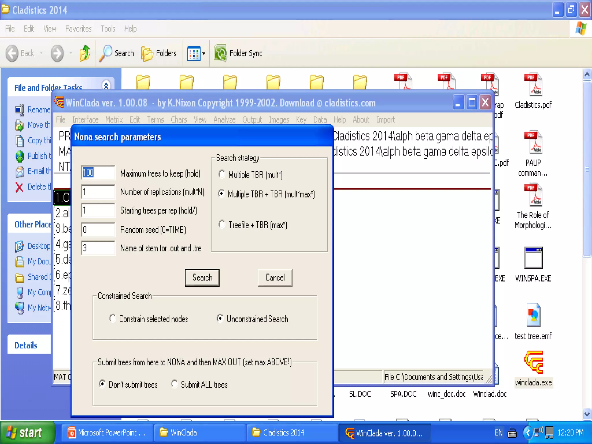Viewport: 592px width, 444px height.
Task: Open the Tools menu in Explorer
Action: coord(108,29)
